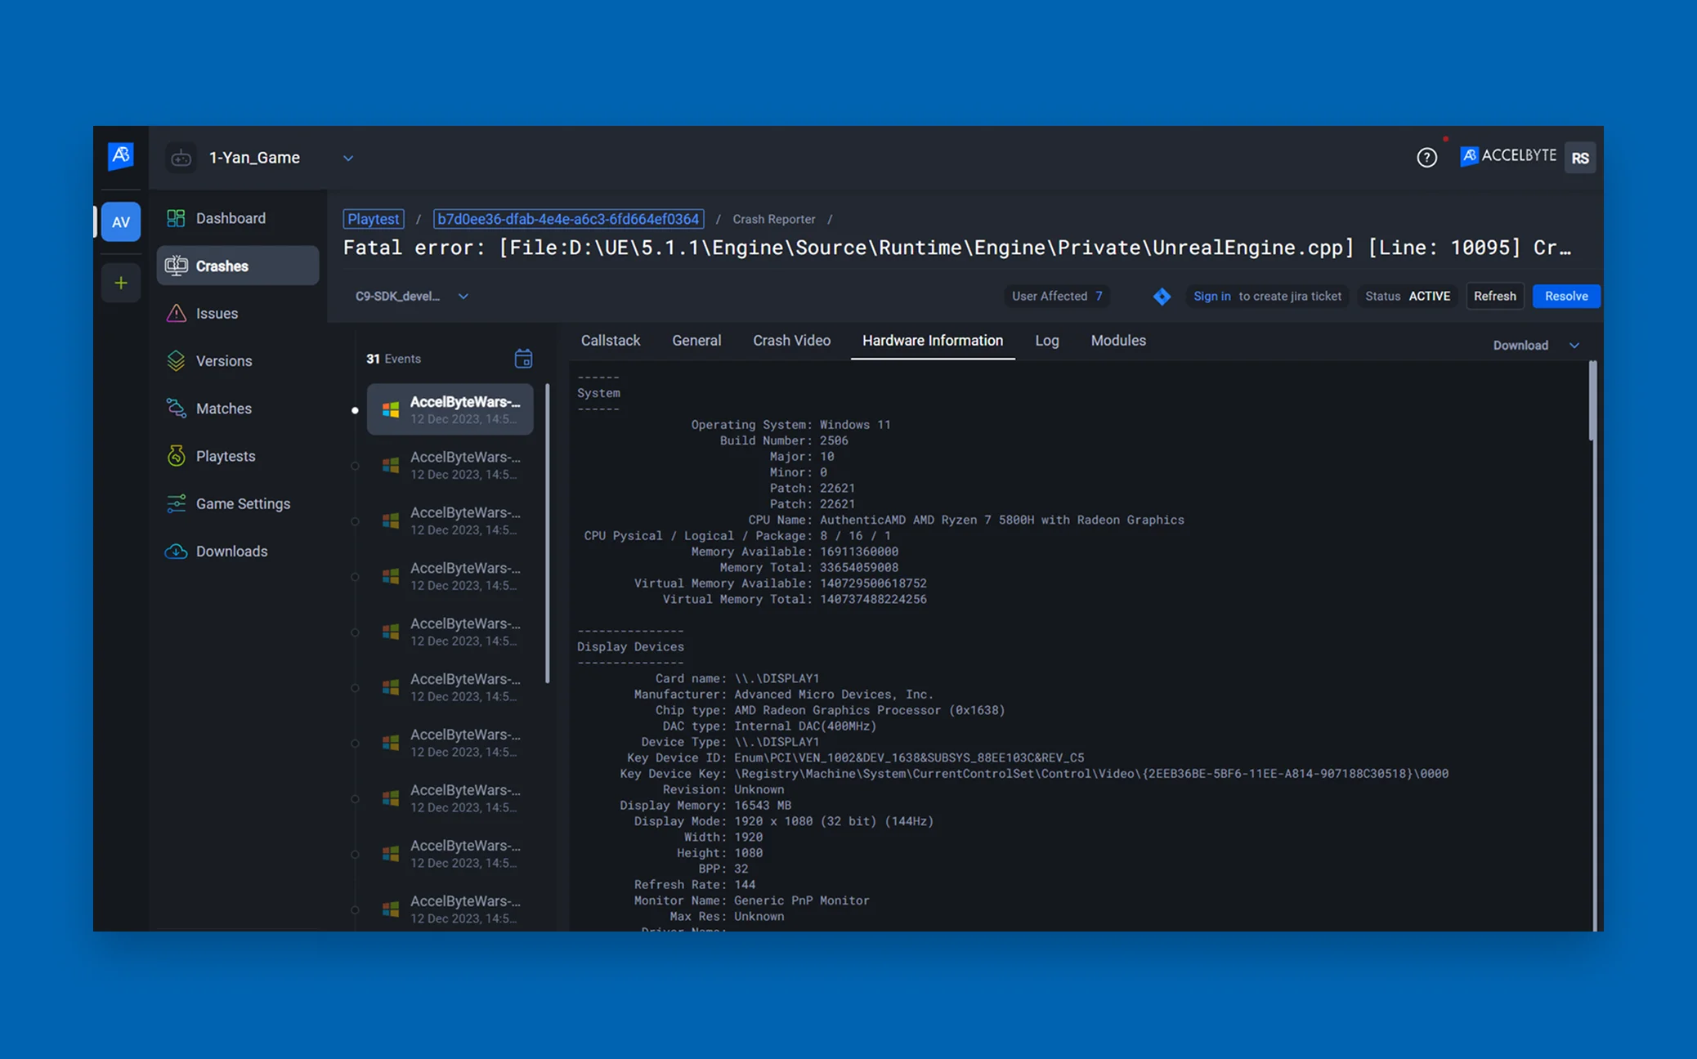Click the Jira diamond icon
Screen dimensions: 1697x1059
coord(1162,297)
